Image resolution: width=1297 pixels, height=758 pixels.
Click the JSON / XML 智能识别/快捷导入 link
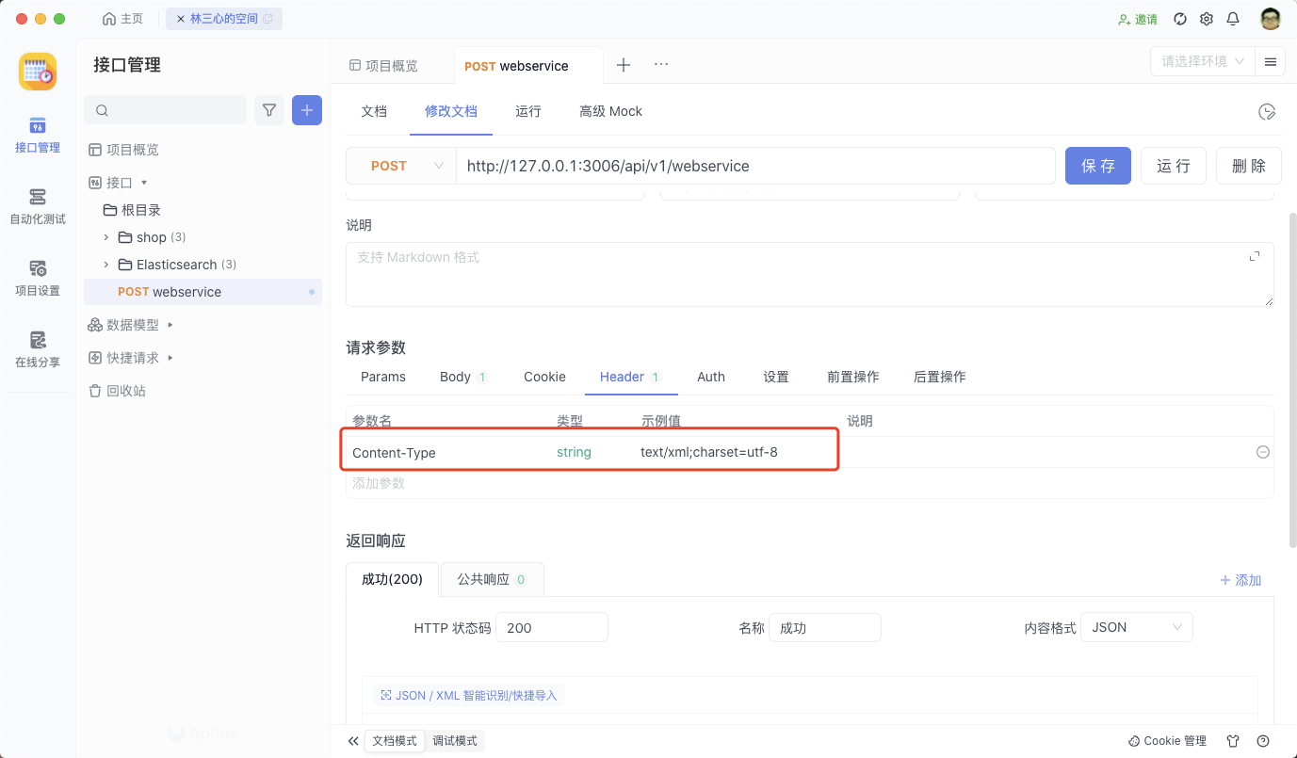(469, 694)
